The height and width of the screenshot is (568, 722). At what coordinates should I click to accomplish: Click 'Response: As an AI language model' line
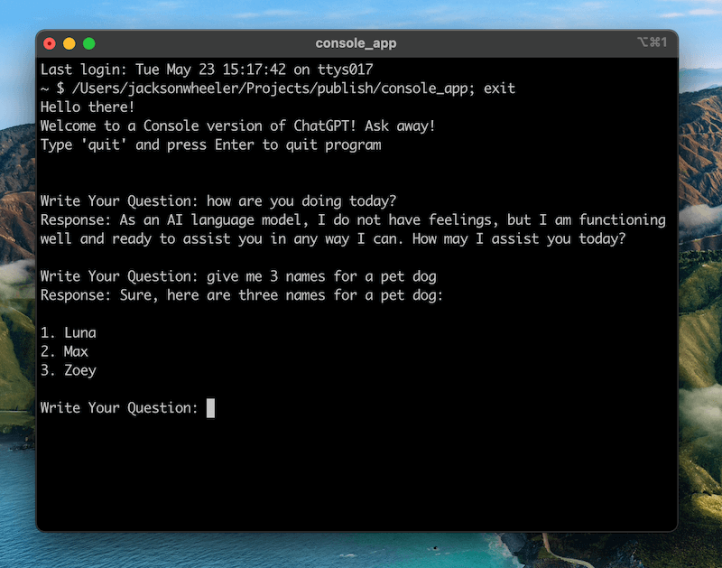[353, 220]
